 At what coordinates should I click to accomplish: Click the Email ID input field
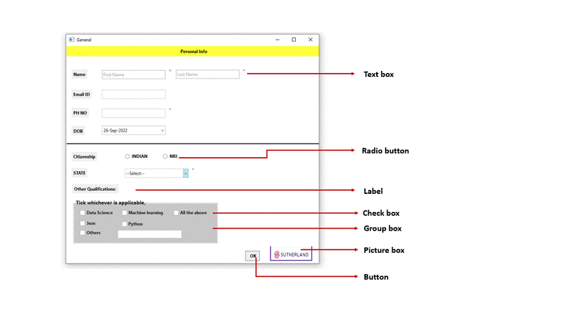point(133,94)
